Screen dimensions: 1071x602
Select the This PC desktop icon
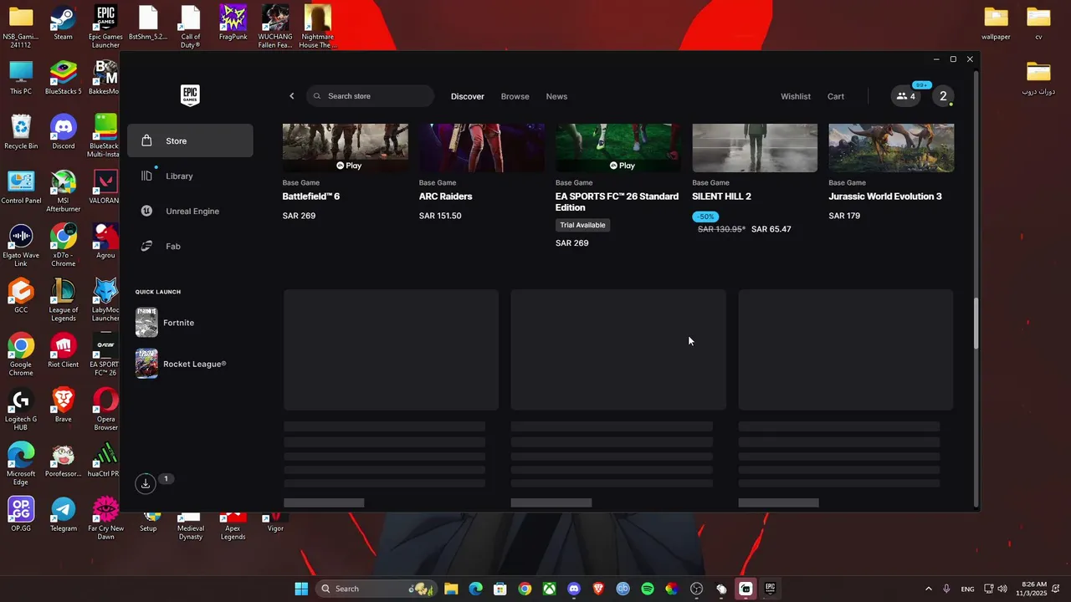pos(21,77)
